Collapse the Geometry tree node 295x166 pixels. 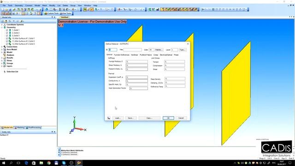pyautogui.click(x=2, y=27)
